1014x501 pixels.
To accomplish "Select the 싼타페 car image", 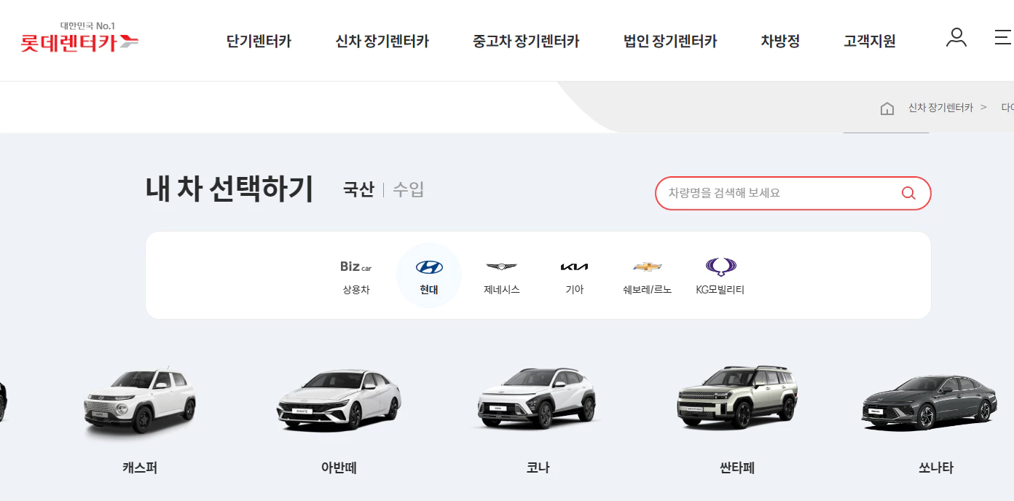I will click(x=737, y=397).
